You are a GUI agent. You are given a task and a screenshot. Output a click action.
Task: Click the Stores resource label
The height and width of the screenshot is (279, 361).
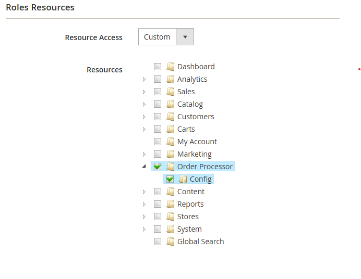coord(188,217)
